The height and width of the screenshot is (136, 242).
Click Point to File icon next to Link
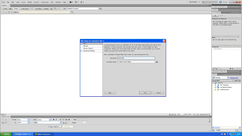(64, 123)
